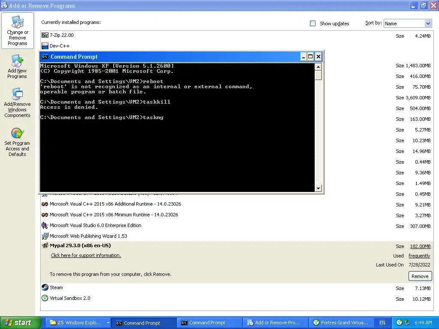Viewport: 439px width, 329px height.
Task: Click the 1,483.00MB size value
Action: (x=418, y=66)
